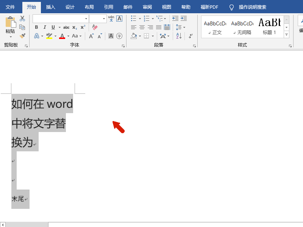Clear all formatting with eraser icon
The image size is (303, 227).
95,27
